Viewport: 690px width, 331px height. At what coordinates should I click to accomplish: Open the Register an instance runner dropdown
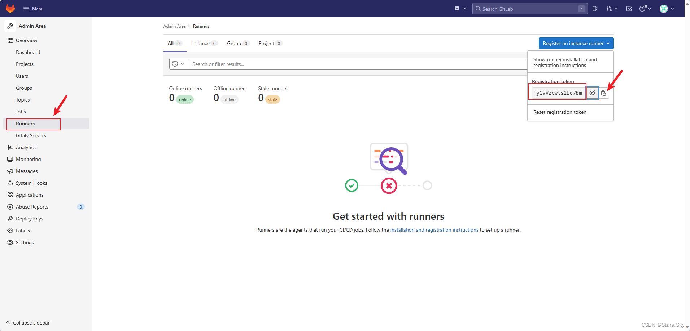point(576,43)
